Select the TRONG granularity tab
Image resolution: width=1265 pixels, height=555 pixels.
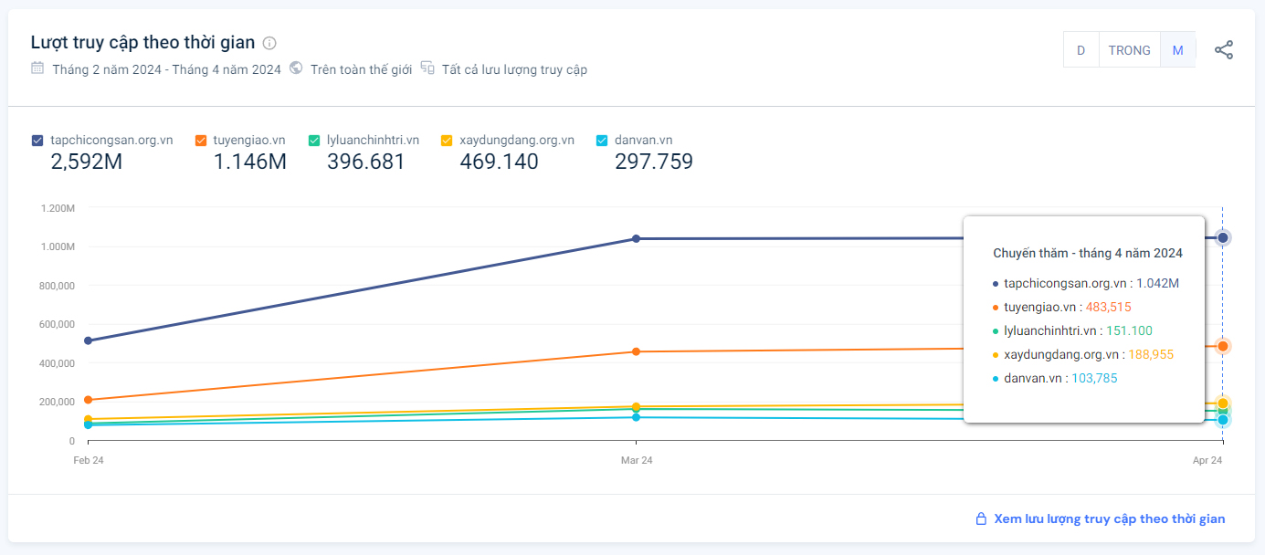1129,50
